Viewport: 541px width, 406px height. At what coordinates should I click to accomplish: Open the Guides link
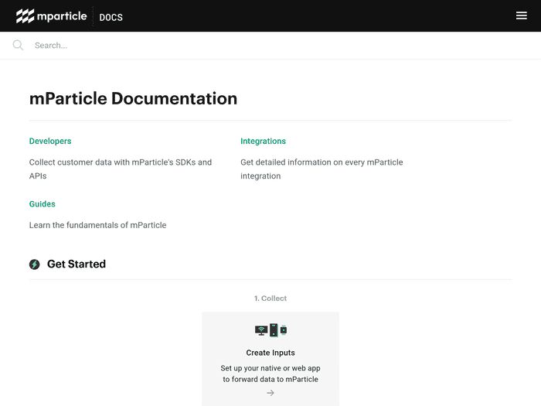coord(42,204)
